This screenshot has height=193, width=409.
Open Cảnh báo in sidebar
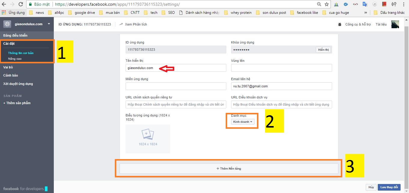(10, 75)
